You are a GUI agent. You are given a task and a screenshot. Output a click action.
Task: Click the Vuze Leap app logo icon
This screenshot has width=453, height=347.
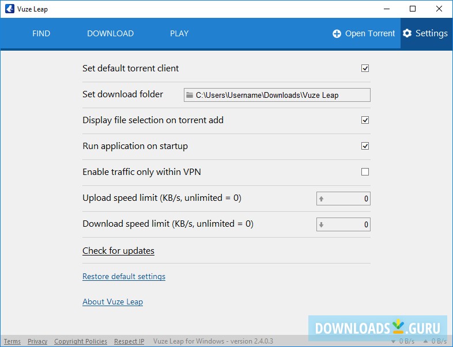click(10, 9)
